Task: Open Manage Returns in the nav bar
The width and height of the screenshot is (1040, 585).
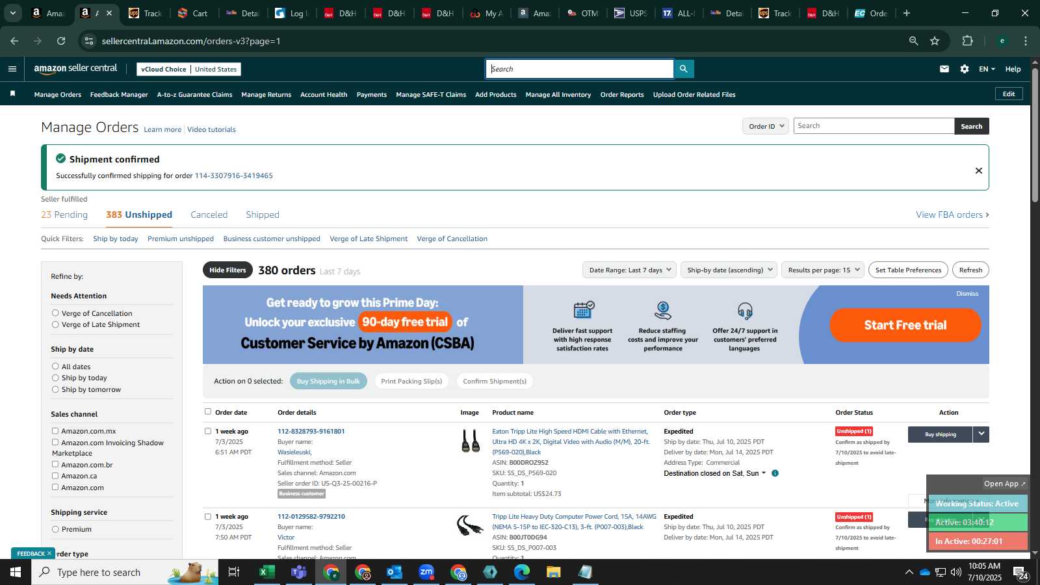Action: pos(266,94)
